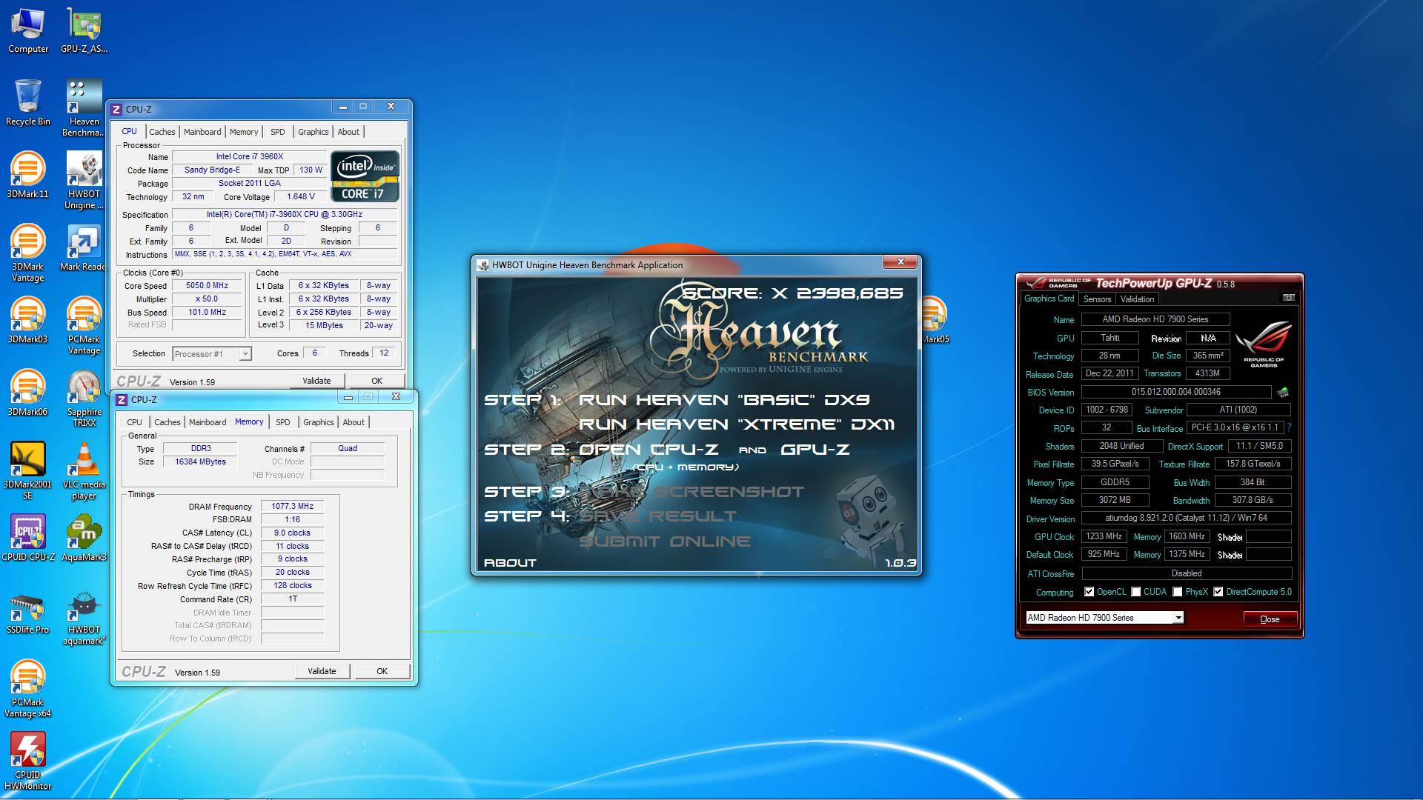Viewport: 1423px width, 800px height.
Task: Open the 3DMark05 icon behind Heaven window
Action: 934,319
